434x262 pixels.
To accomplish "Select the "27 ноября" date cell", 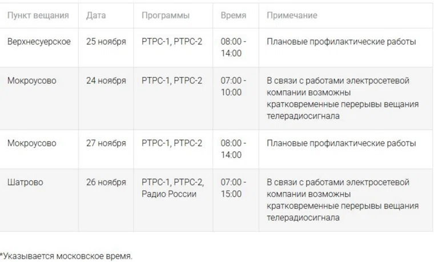I will pos(106,143).
